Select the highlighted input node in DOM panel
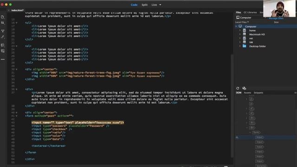This screenshot has width=297, height=167. click(259, 137)
